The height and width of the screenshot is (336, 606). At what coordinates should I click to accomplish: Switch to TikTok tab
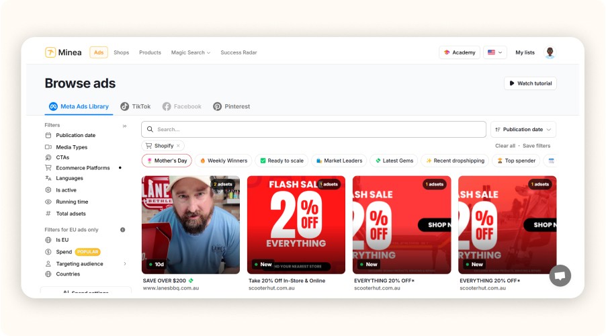pyautogui.click(x=135, y=106)
